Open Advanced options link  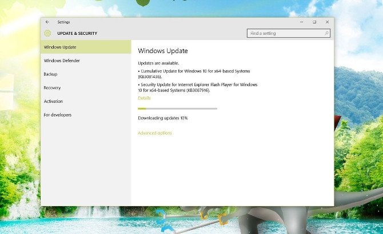(x=155, y=133)
